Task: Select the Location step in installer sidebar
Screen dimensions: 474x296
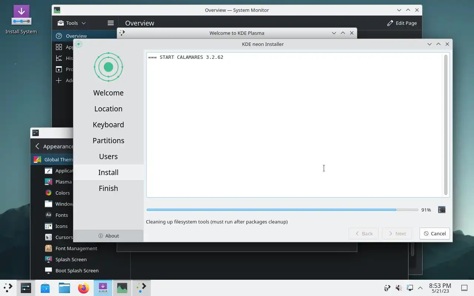Action: click(109, 109)
